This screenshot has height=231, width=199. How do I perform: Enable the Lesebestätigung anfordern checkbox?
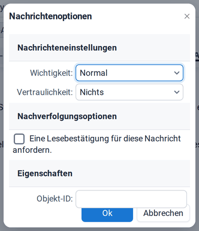[19, 139]
